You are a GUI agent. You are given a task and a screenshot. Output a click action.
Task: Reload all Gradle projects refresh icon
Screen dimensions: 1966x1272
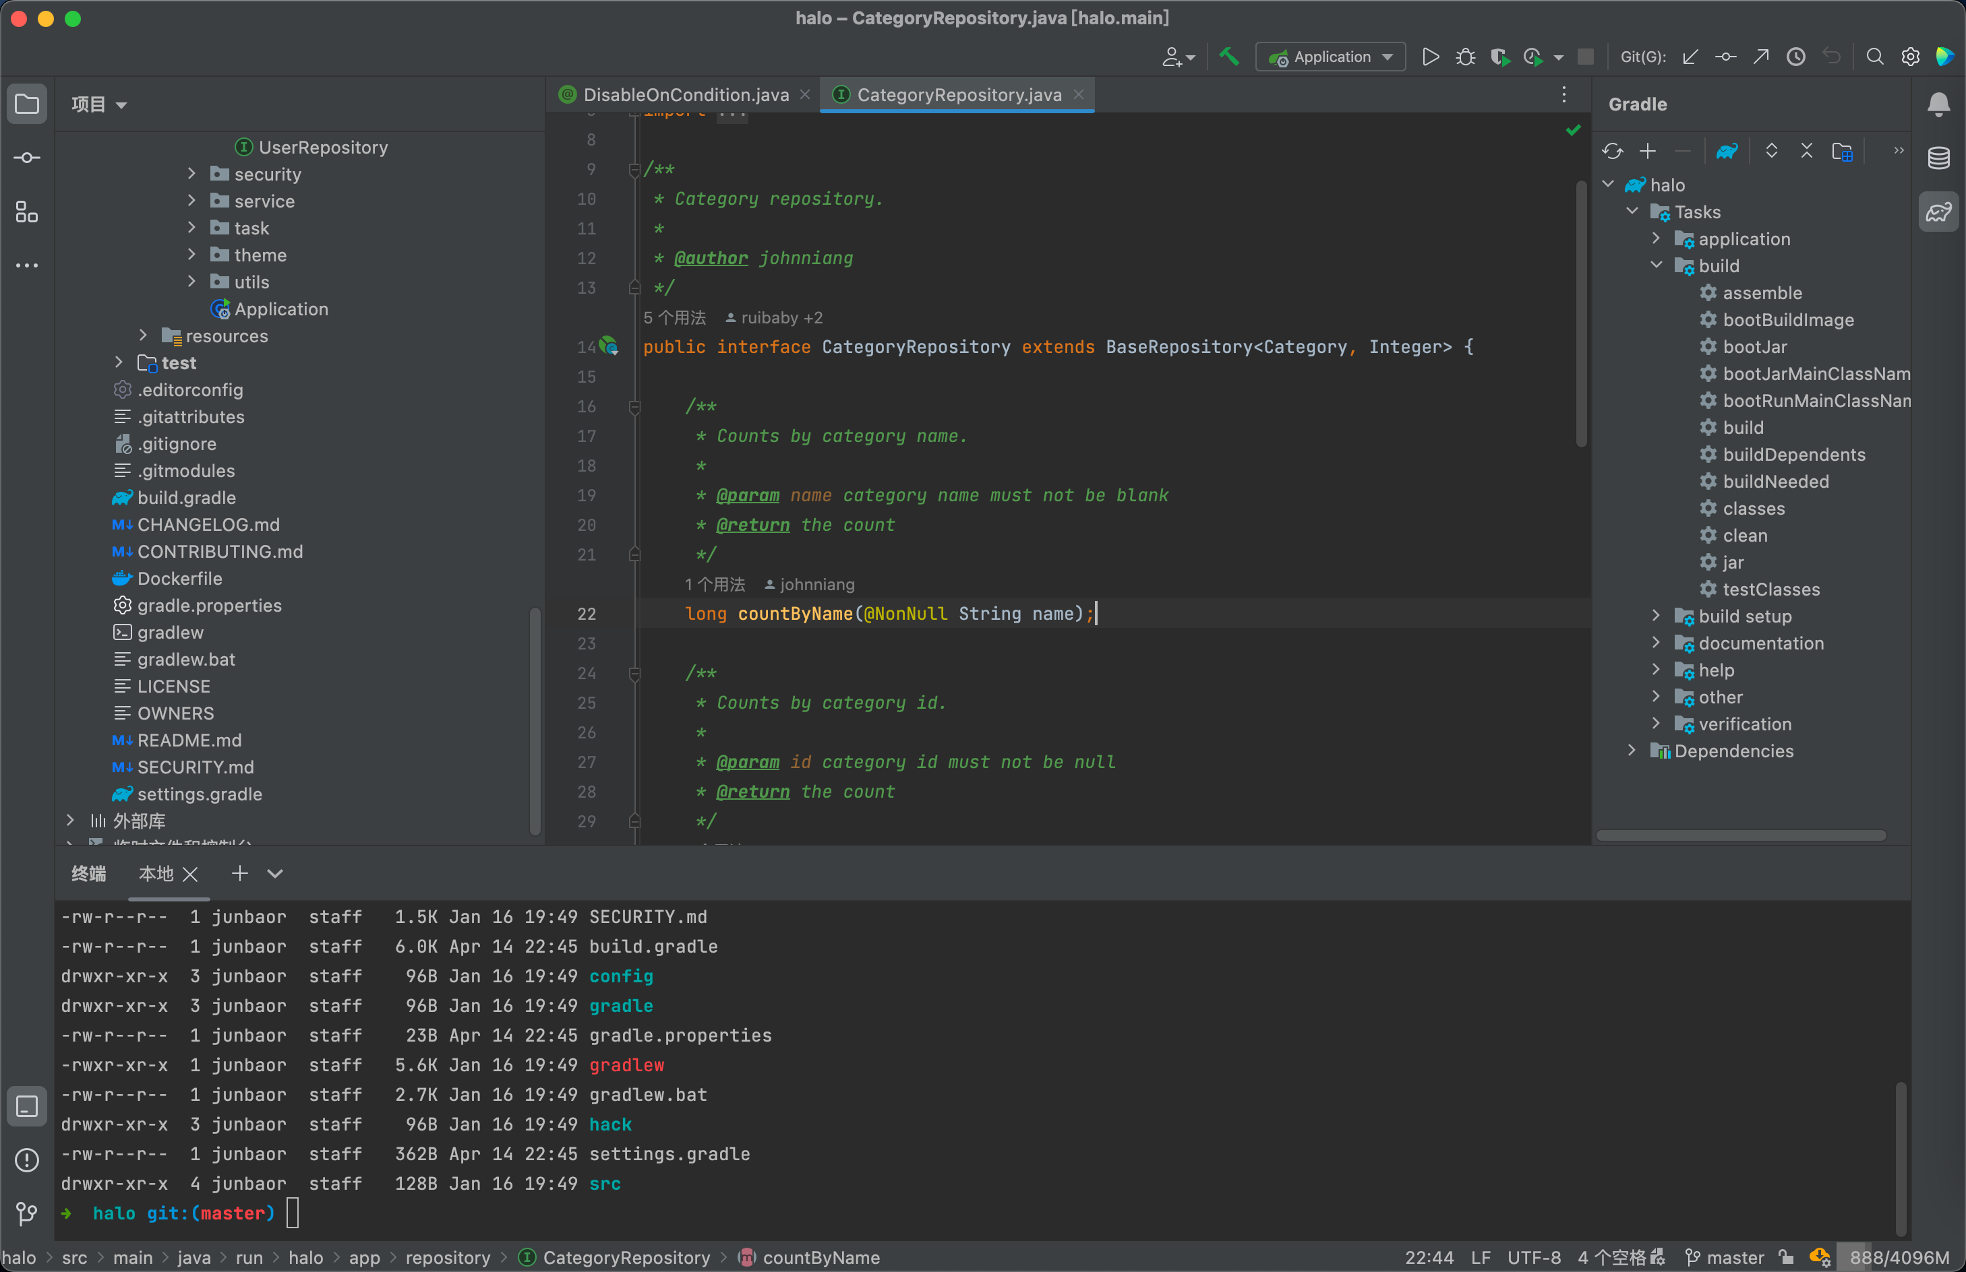[1611, 151]
